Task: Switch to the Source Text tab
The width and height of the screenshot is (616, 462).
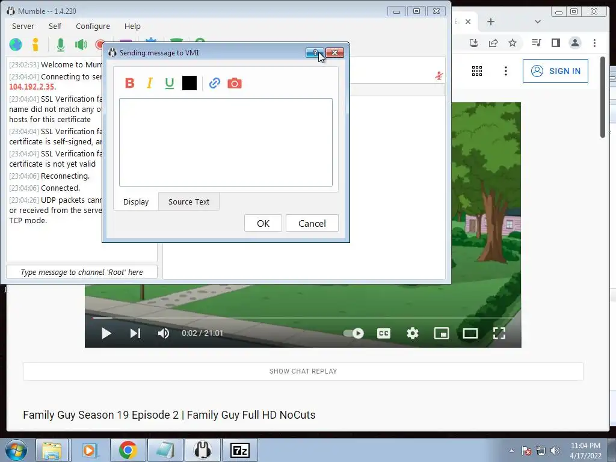Action: 189,202
